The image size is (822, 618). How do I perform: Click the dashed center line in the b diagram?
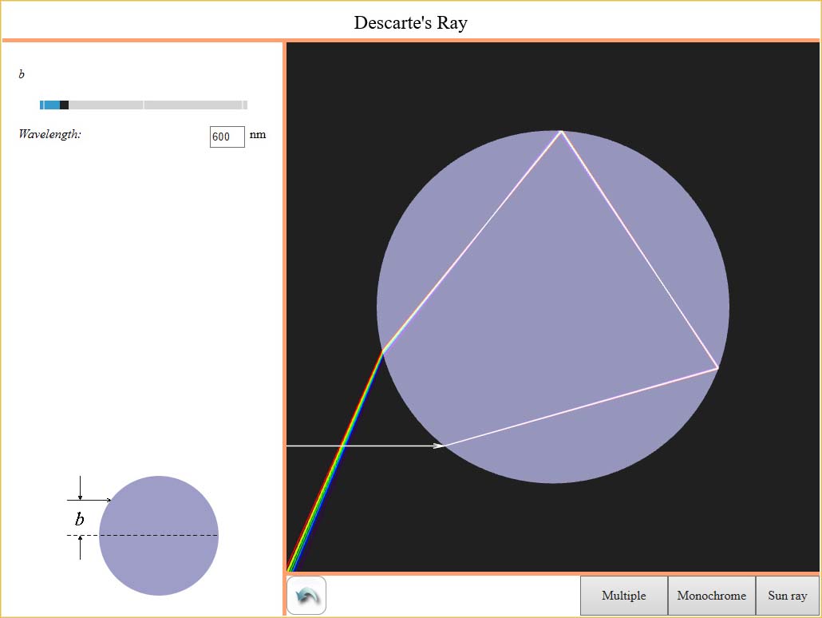point(142,535)
